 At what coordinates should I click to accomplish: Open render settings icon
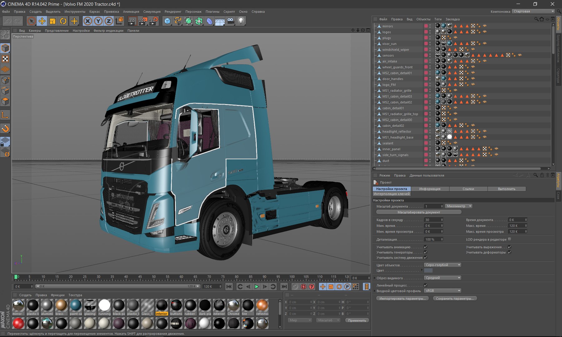[154, 21]
